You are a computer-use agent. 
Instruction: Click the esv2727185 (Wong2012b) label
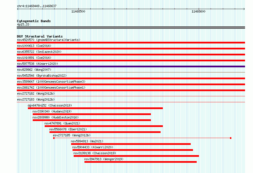pos(72,135)
